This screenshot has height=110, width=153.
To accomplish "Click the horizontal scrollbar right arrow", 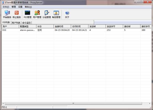I will (150, 103).
